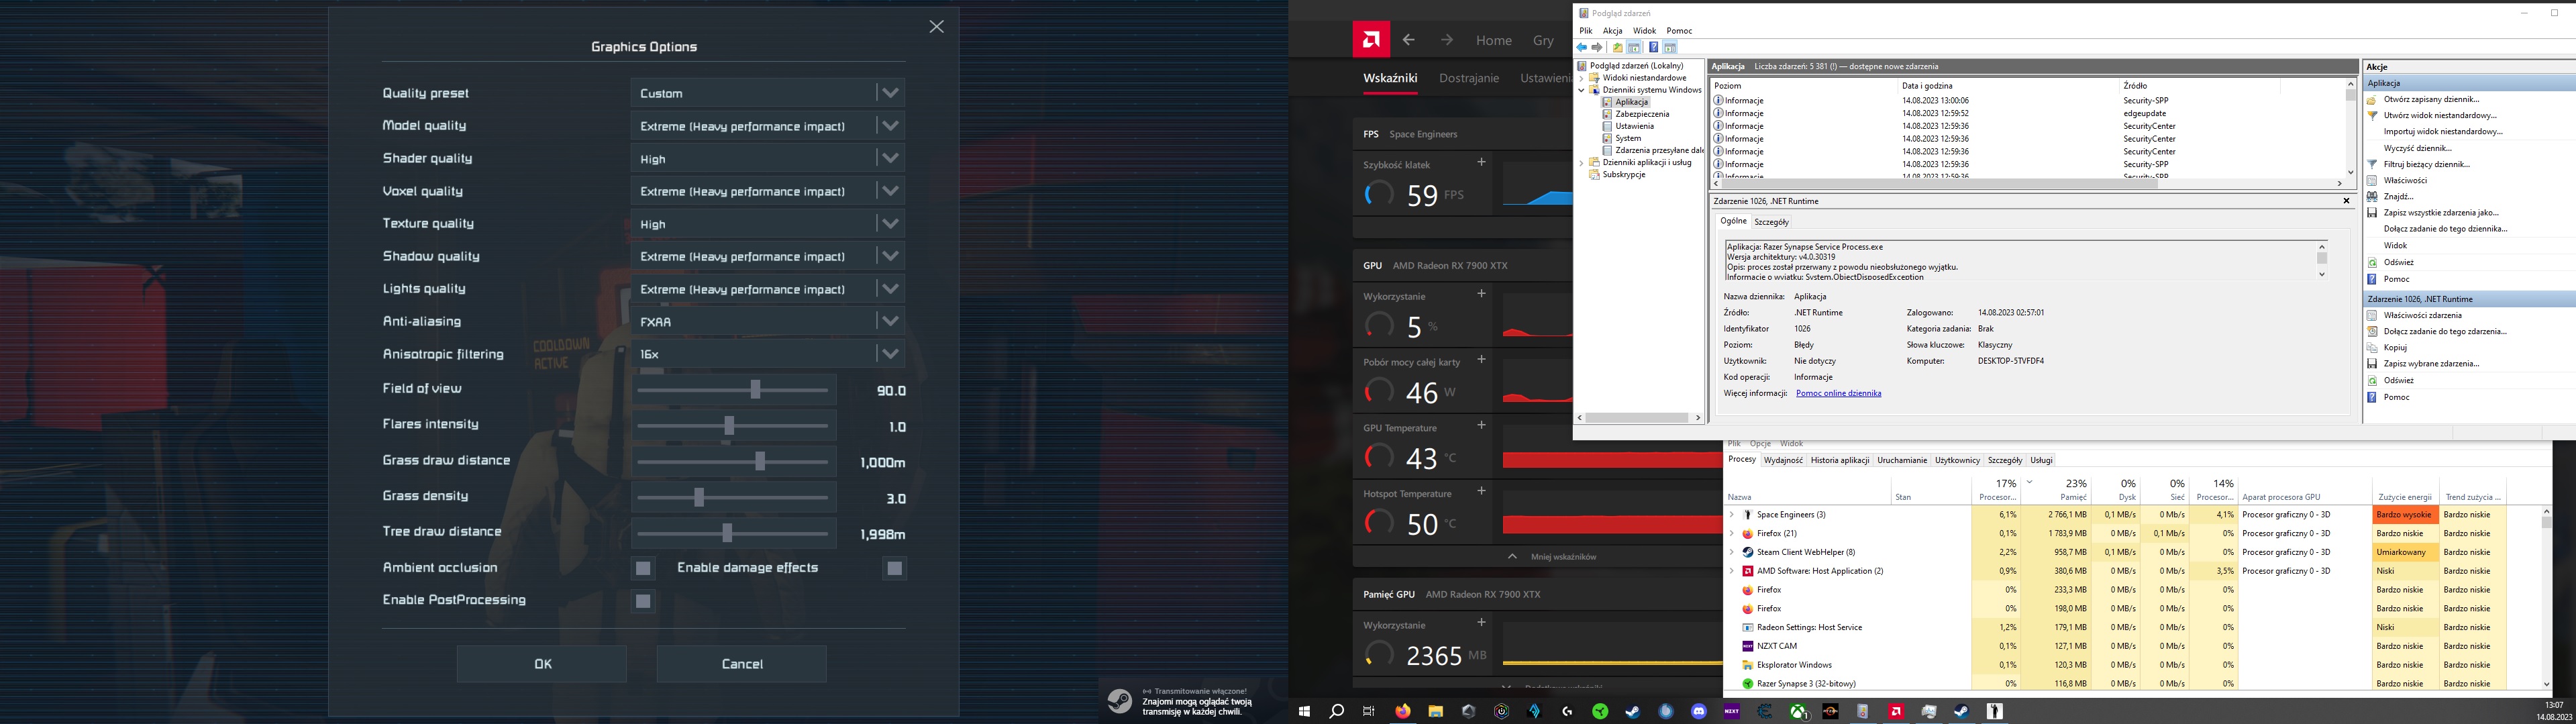Viewport: 2576px width, 724px height.
Task: Enable the damage effects checkbox
Action: click(x=894, y=568)
